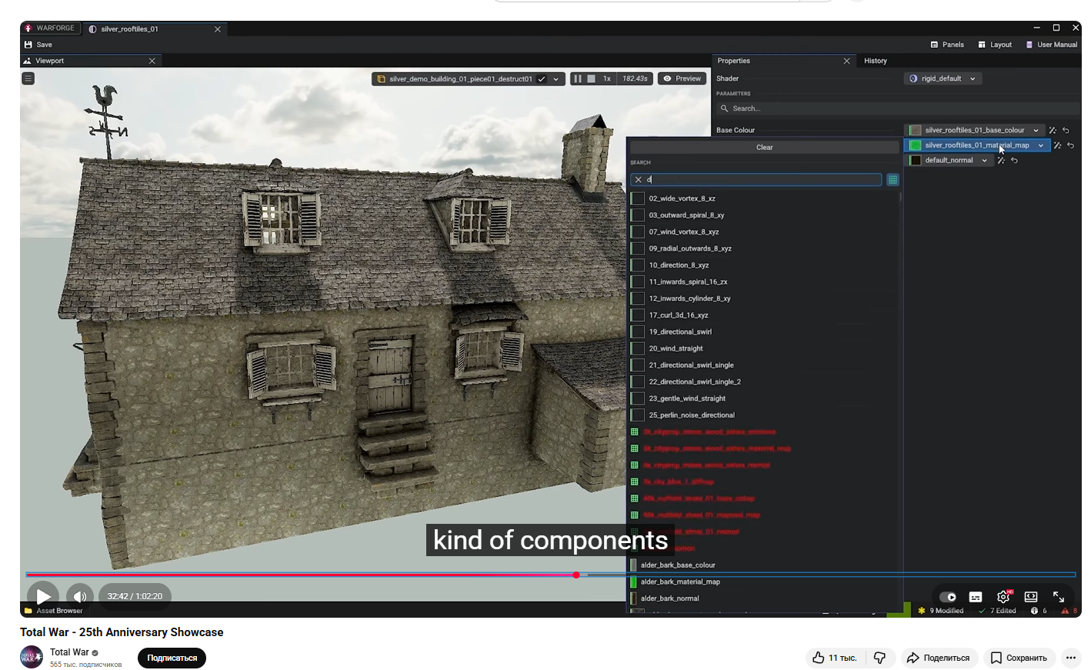Click the green material_map texture swatch
The image size is (1091, 670).
click(x=915, y=145)
